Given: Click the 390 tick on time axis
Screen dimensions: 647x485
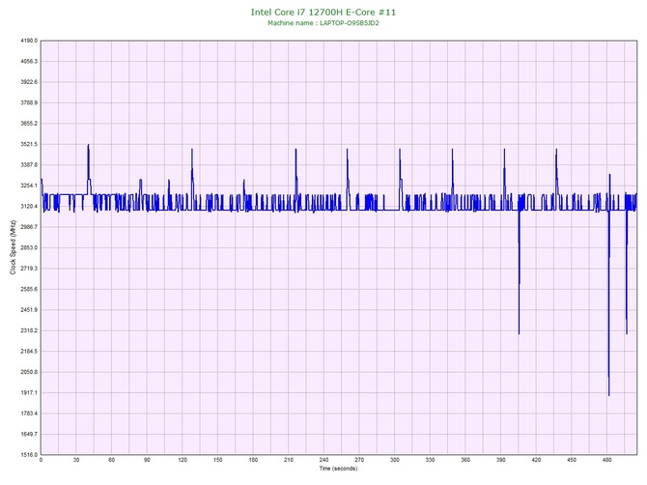Looking at the screenshot, I should pos(501,460).
